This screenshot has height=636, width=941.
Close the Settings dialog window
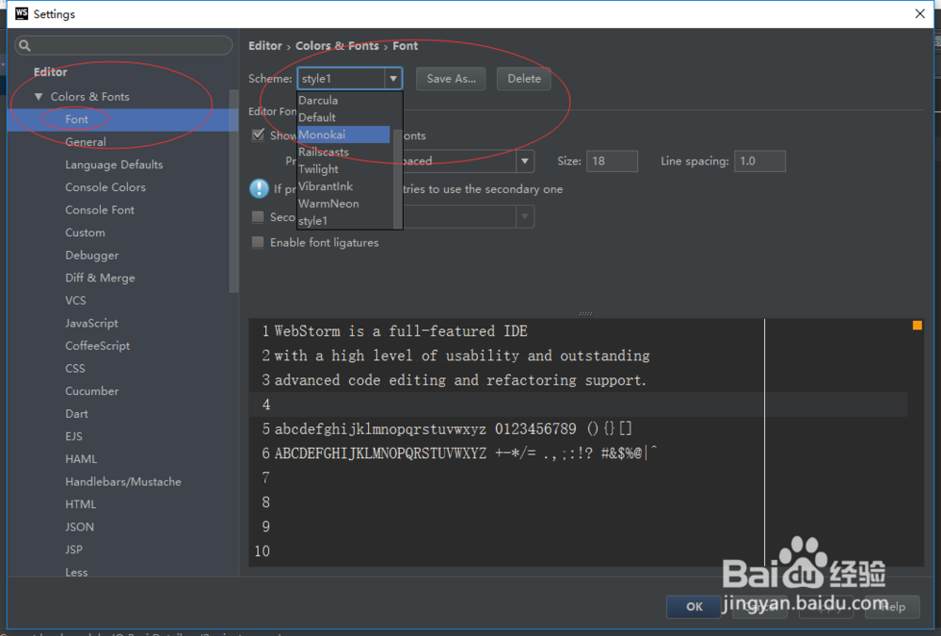pos(919,13)
